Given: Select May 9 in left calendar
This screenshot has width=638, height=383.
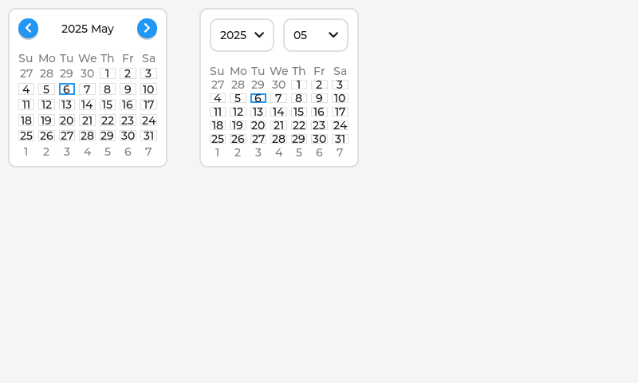Looking at the screenshot, I should (128, 89).
